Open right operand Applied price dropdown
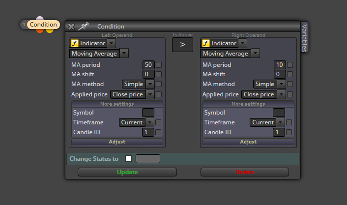The height and width of the screenshot is (205, 347). click(263, 94)
